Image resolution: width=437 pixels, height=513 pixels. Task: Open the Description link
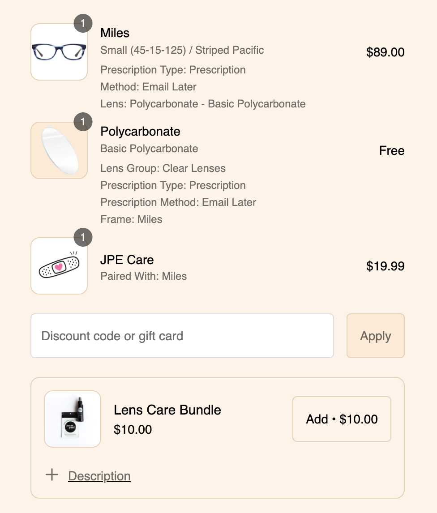click(99, 476)
